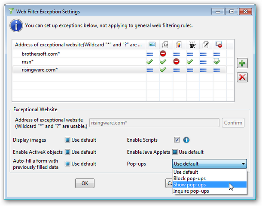The image size is (262, 206).
Task: Choose Show pop-ups option
Action: pos(189,185)
